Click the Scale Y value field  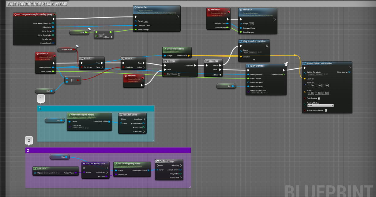[x=318, y=93]
